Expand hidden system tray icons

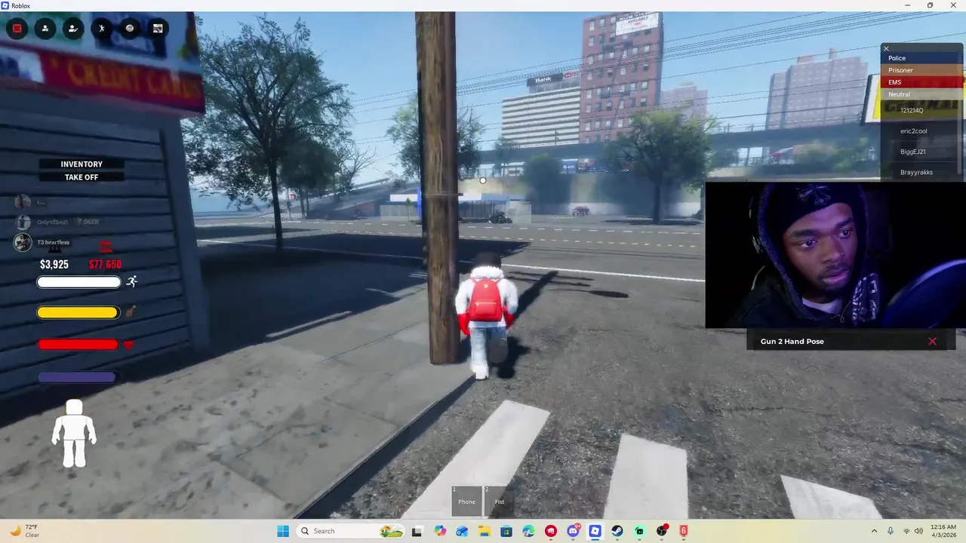[x=874, y=531]
